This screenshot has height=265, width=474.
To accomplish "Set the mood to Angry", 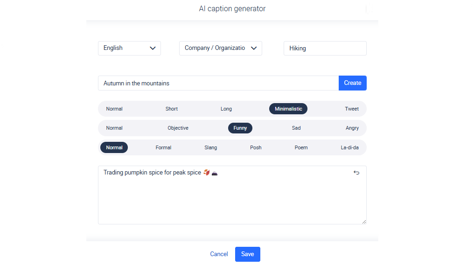I will (352, 128).
